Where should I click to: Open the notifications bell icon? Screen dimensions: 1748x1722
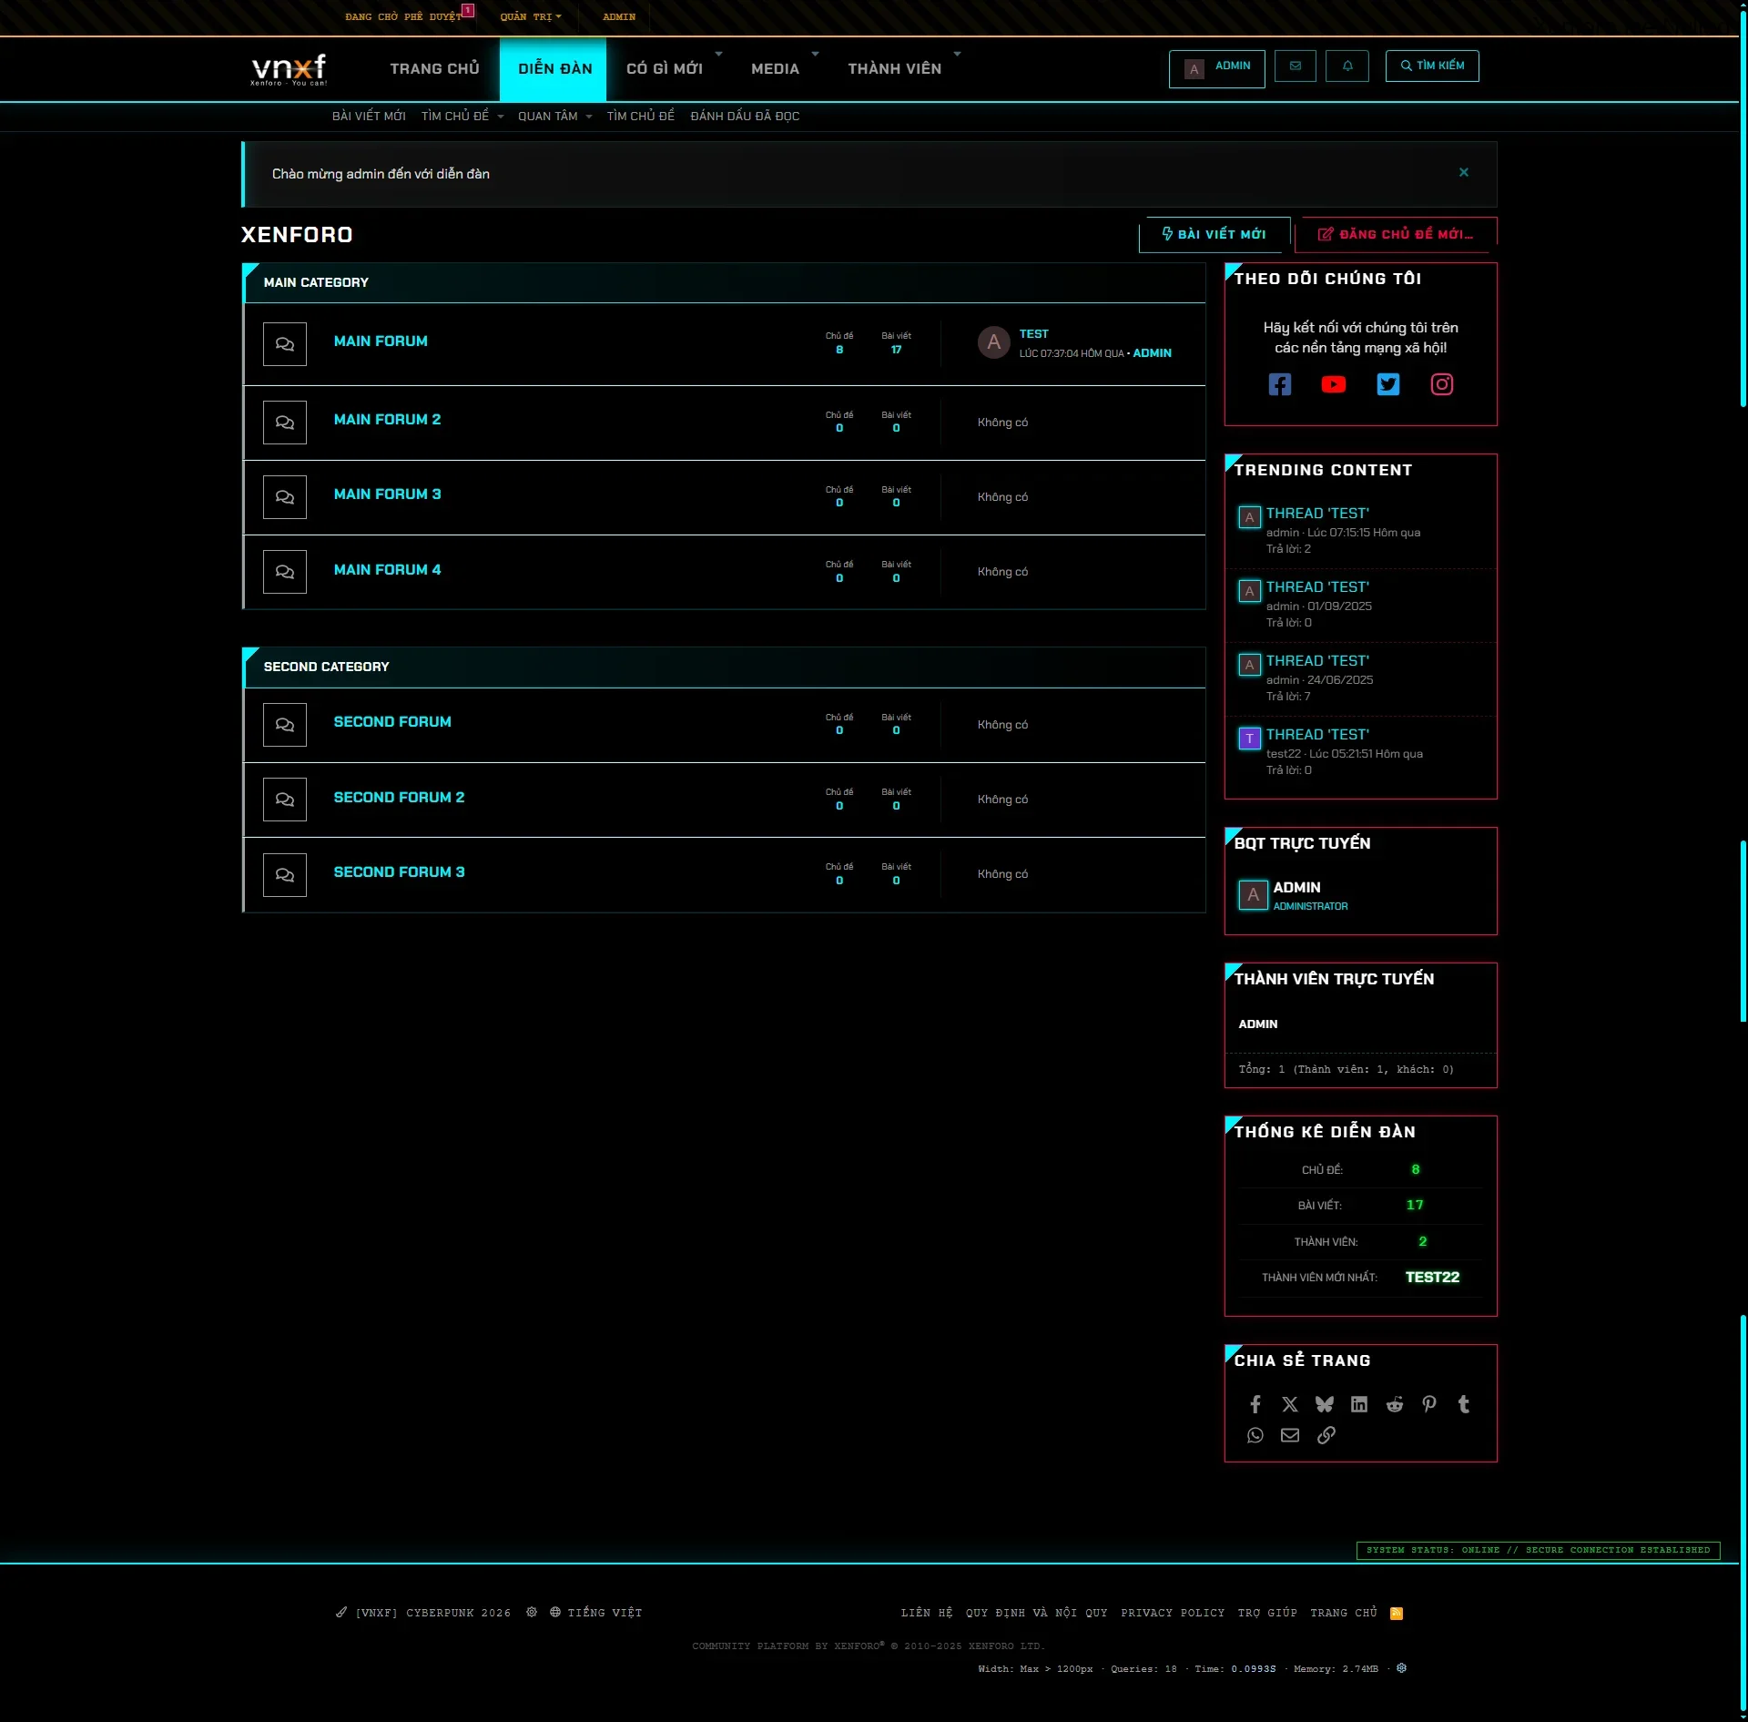coord(1347,66)
